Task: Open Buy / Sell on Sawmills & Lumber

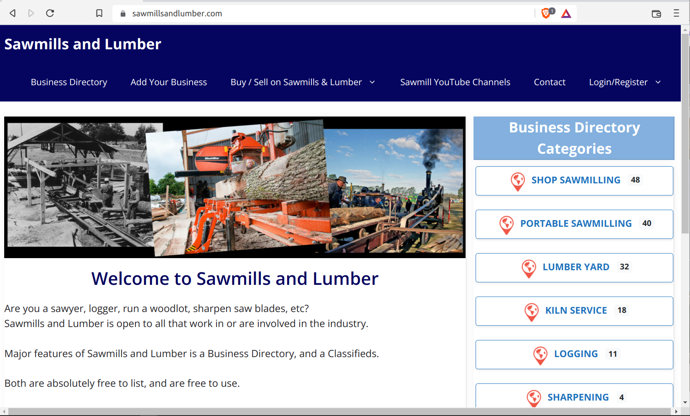Action: 296,82
